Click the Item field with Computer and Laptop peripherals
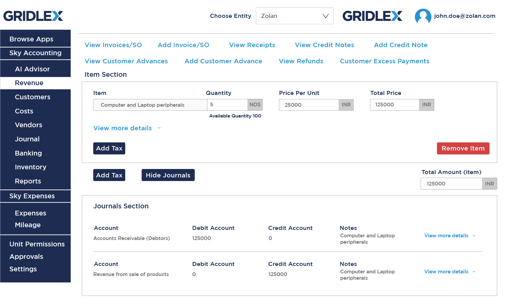This screenshot has width=511, height=307. point(150,105)
